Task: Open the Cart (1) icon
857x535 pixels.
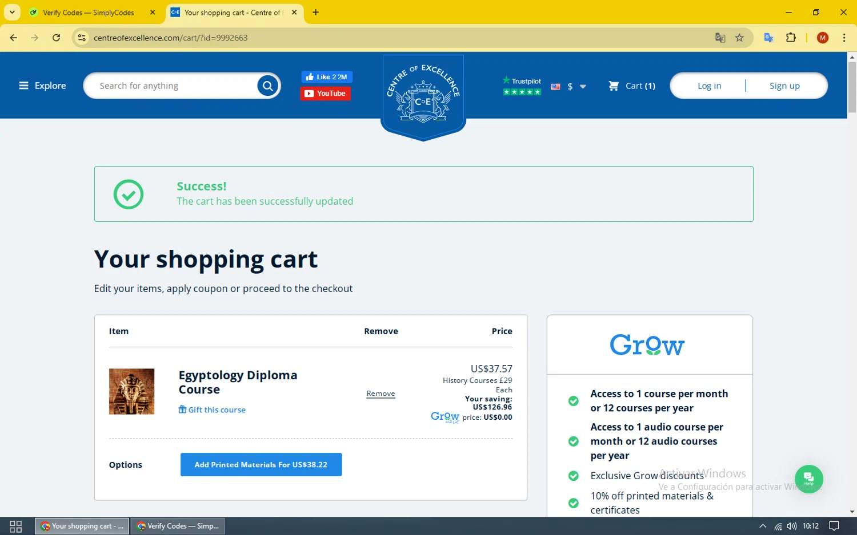Action: [632, 86]
